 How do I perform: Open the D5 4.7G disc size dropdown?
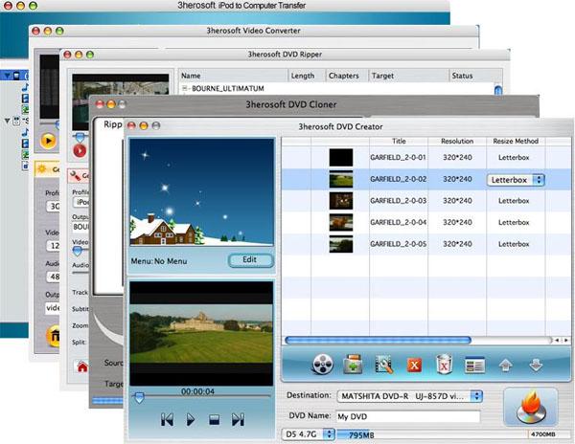click(x=308, y=434)
